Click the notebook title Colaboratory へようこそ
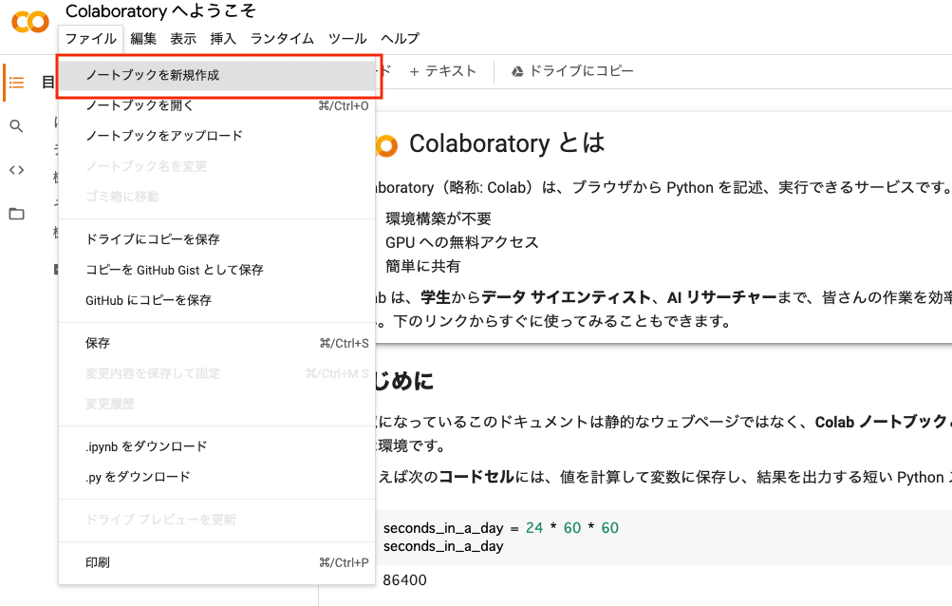 [x=161, y=11]
